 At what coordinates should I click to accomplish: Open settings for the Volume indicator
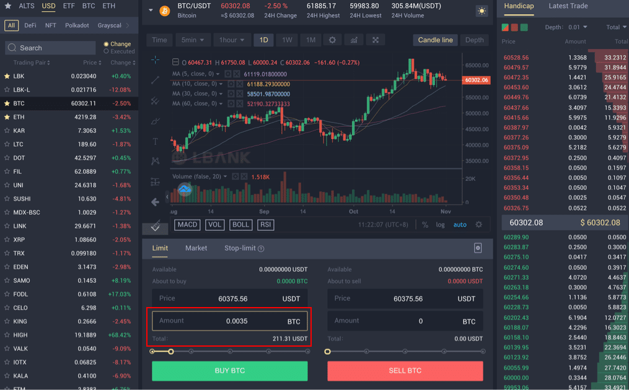(235, 177)
